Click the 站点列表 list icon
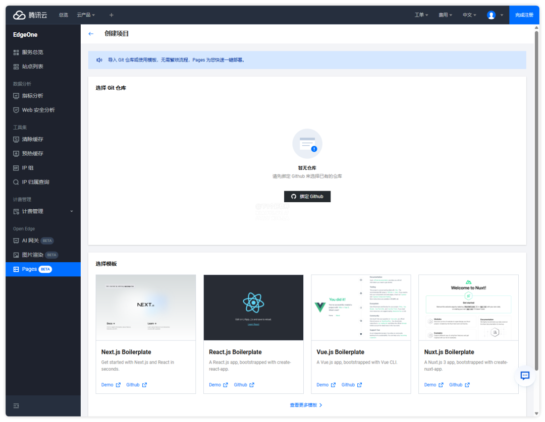The height and width of the screenshot is (422, 545). (x=16, y=67)
